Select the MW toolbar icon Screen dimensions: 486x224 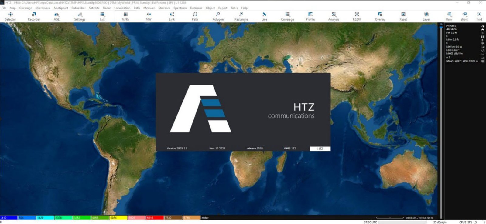(149, 16)
